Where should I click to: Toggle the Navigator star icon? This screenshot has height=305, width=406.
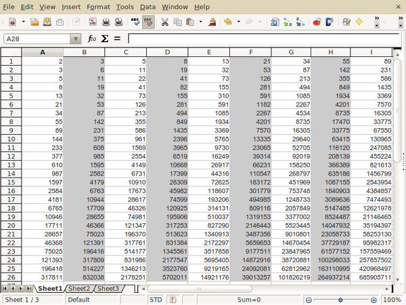click(x=359, y=22)
